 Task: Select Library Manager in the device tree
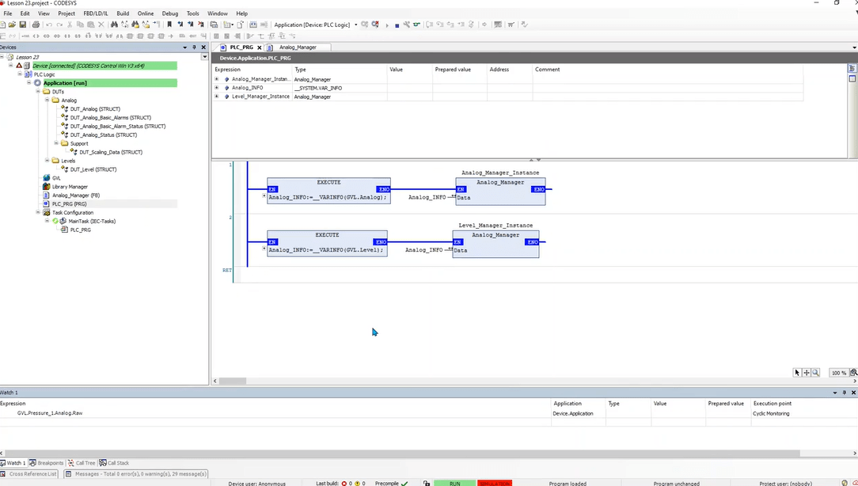(70, 187)
